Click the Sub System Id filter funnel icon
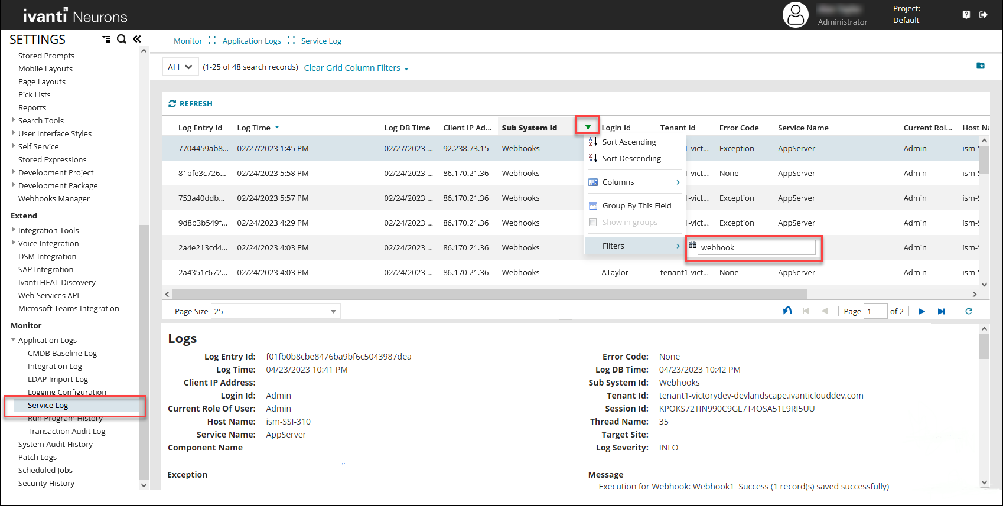Screen dimensions: 1003x506 [588, 127]
